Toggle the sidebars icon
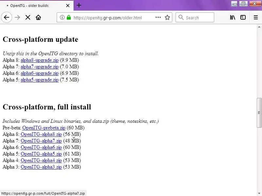The width and height of the screenshot is (262, 196). [x=243, y=17]
